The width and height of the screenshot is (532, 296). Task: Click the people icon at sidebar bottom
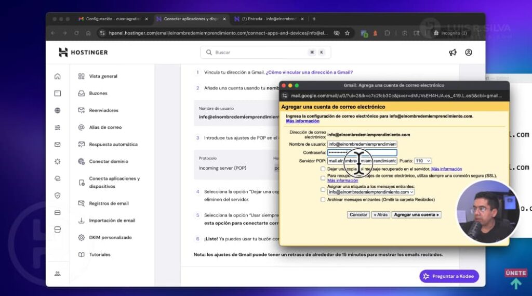[57, 274]
